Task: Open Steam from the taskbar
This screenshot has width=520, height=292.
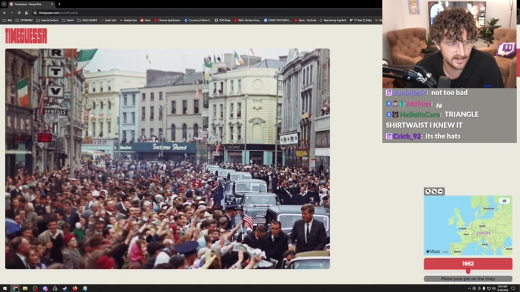Action: [x=65, y=288]
